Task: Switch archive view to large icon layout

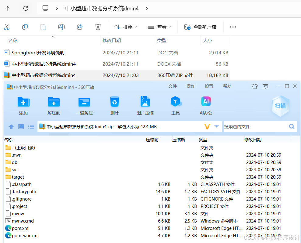Action: (21, 126)
